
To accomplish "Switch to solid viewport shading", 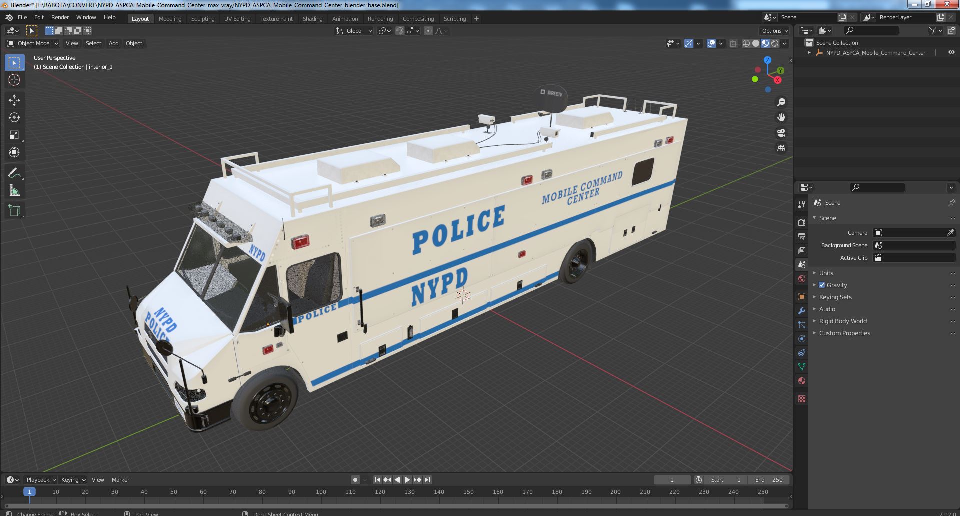I will point(756,43).
